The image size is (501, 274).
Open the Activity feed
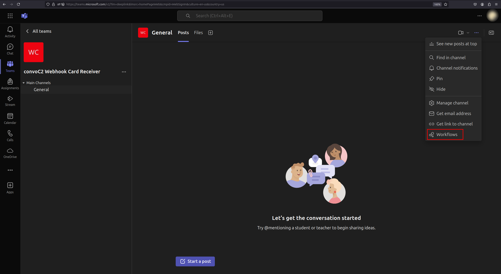coord(10,32)
